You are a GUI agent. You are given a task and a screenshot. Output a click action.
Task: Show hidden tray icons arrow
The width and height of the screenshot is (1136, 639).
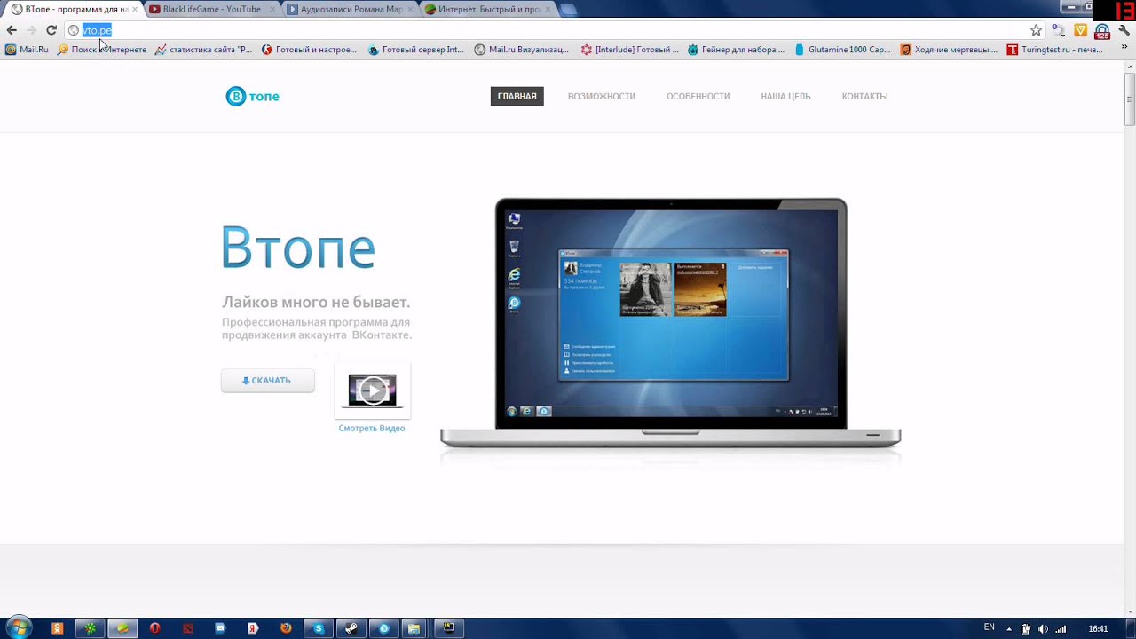(x=1009, y=629)
